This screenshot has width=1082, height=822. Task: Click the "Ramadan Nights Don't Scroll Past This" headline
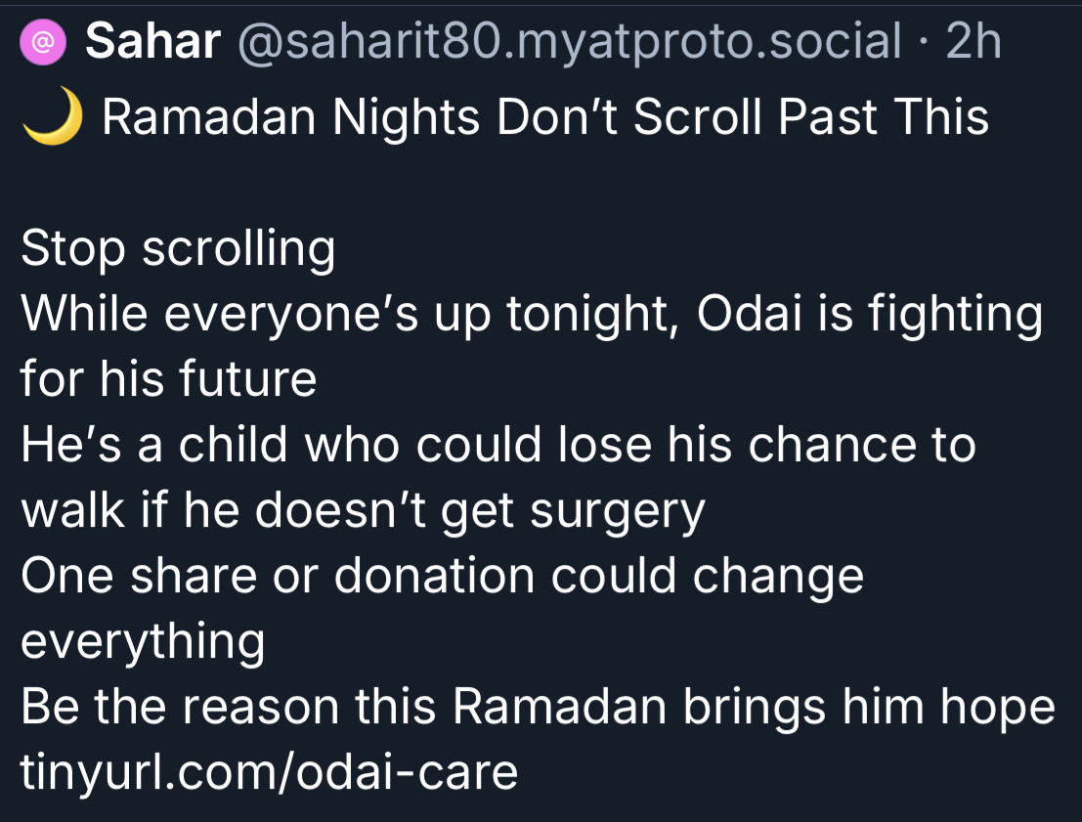545,118
